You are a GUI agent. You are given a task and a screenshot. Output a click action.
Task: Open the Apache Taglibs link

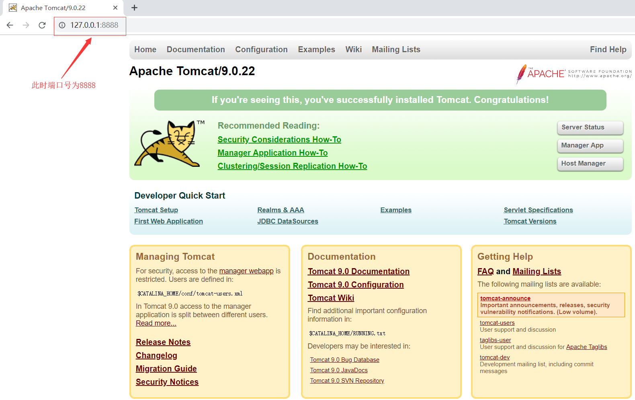pyautogui.click(x=586, y=347)
